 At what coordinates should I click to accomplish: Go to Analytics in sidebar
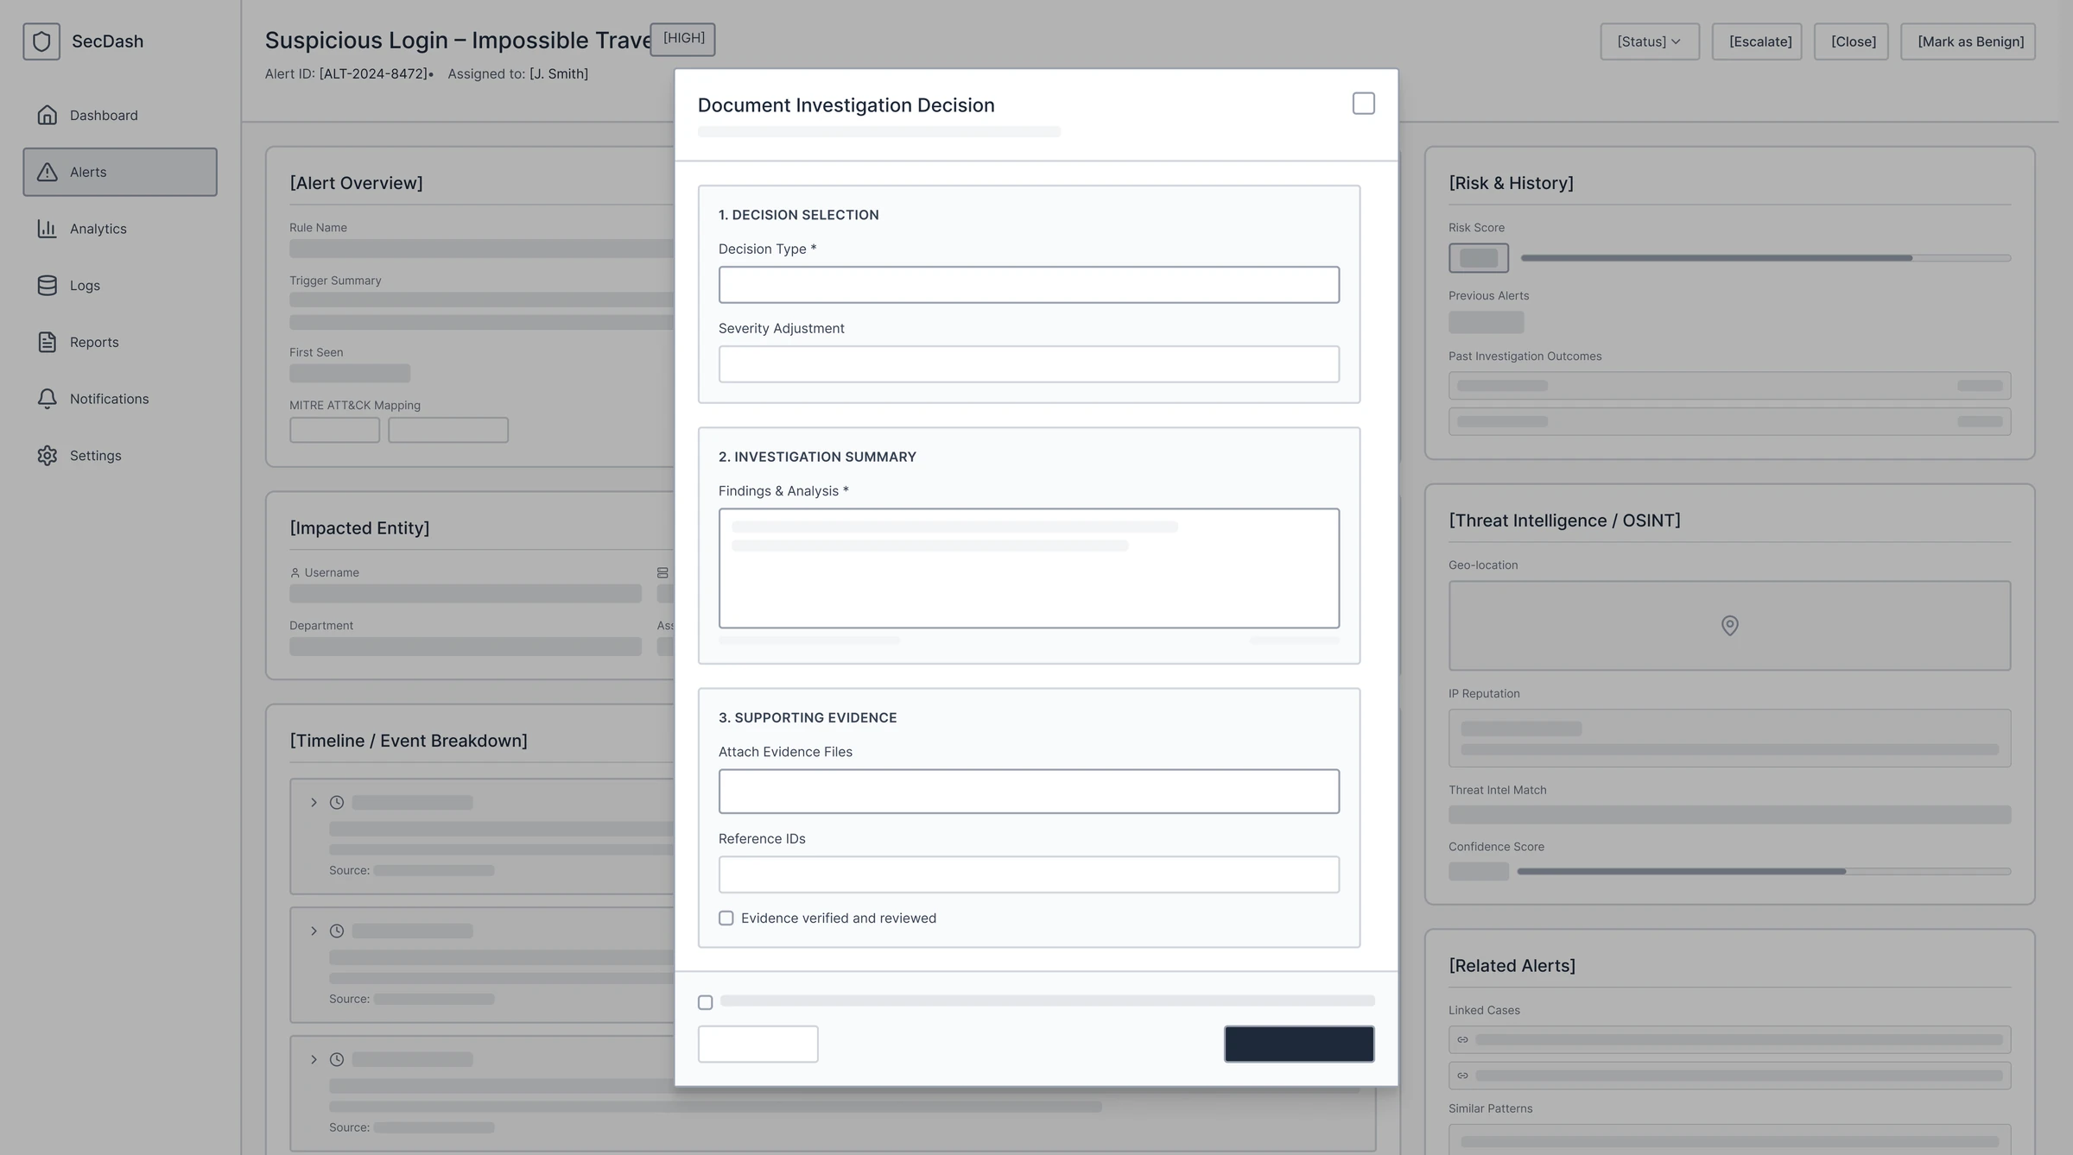(x=120, y=228)
